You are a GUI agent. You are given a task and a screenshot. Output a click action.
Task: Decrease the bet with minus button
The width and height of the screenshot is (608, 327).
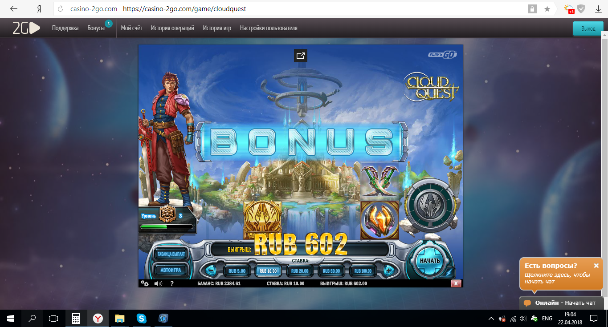[210, 270]
